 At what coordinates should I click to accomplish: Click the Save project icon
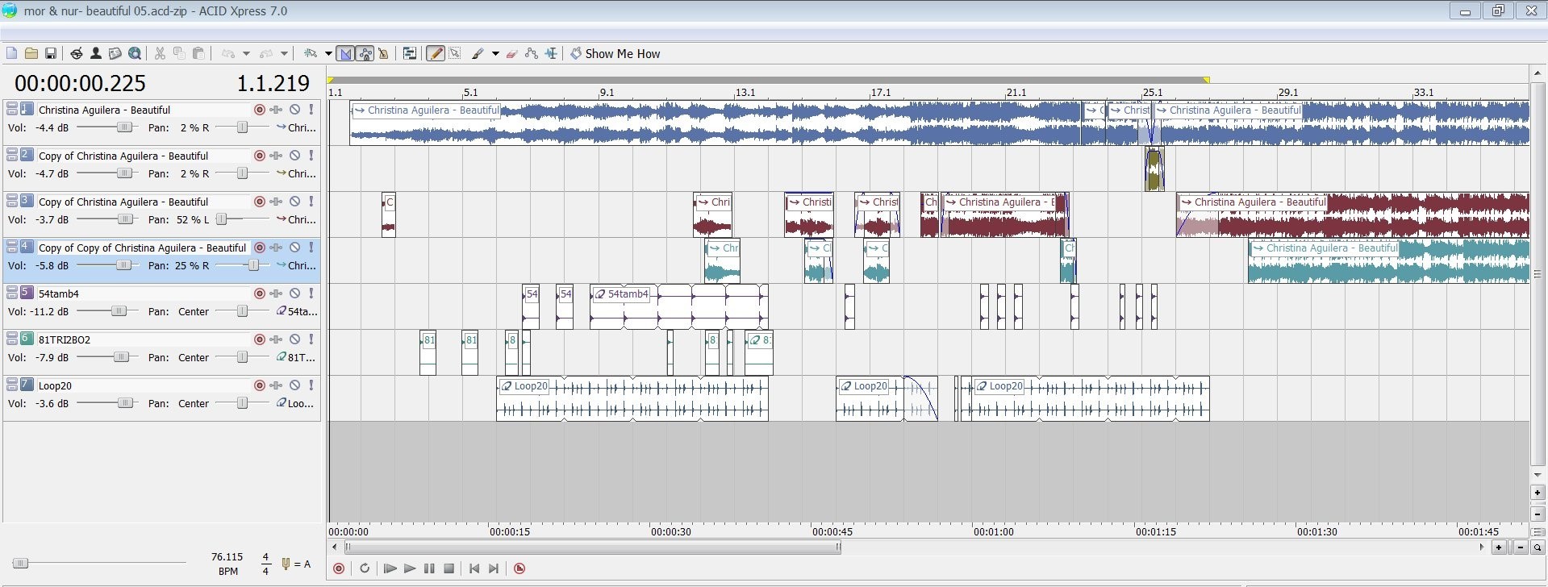pyautogui.click(x=50, y=54)
